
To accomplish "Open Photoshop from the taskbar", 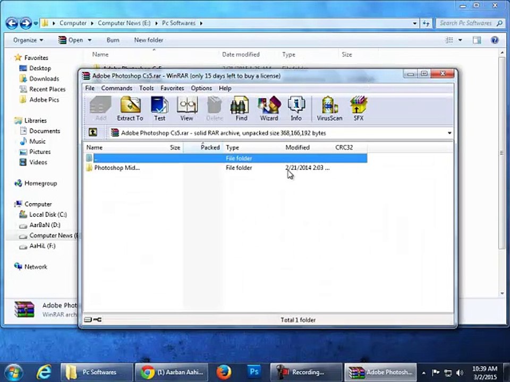I will 254,371.
